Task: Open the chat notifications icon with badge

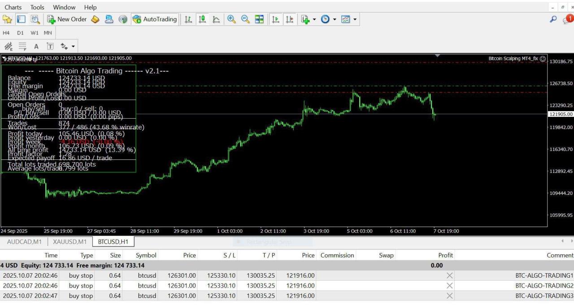Action: pyautogui.click(x=568, y=19)
